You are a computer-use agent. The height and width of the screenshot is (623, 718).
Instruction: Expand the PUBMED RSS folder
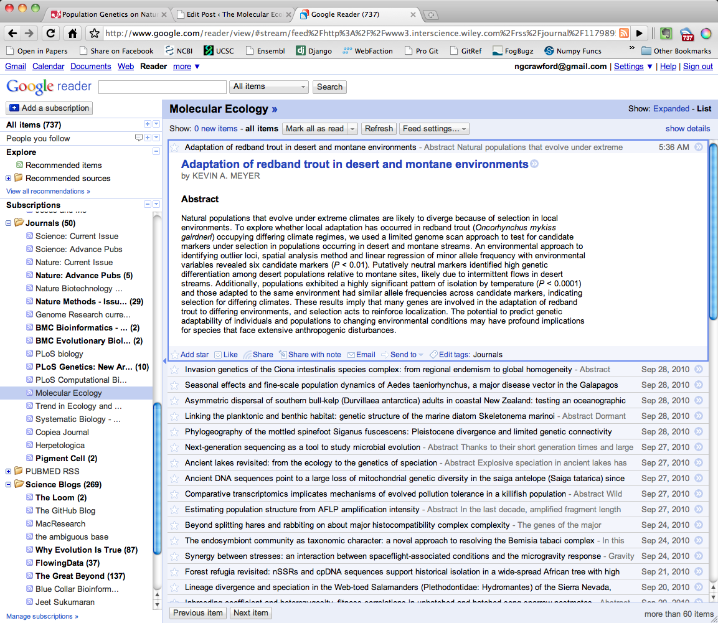pyautogui.click(x=8, y=471)
